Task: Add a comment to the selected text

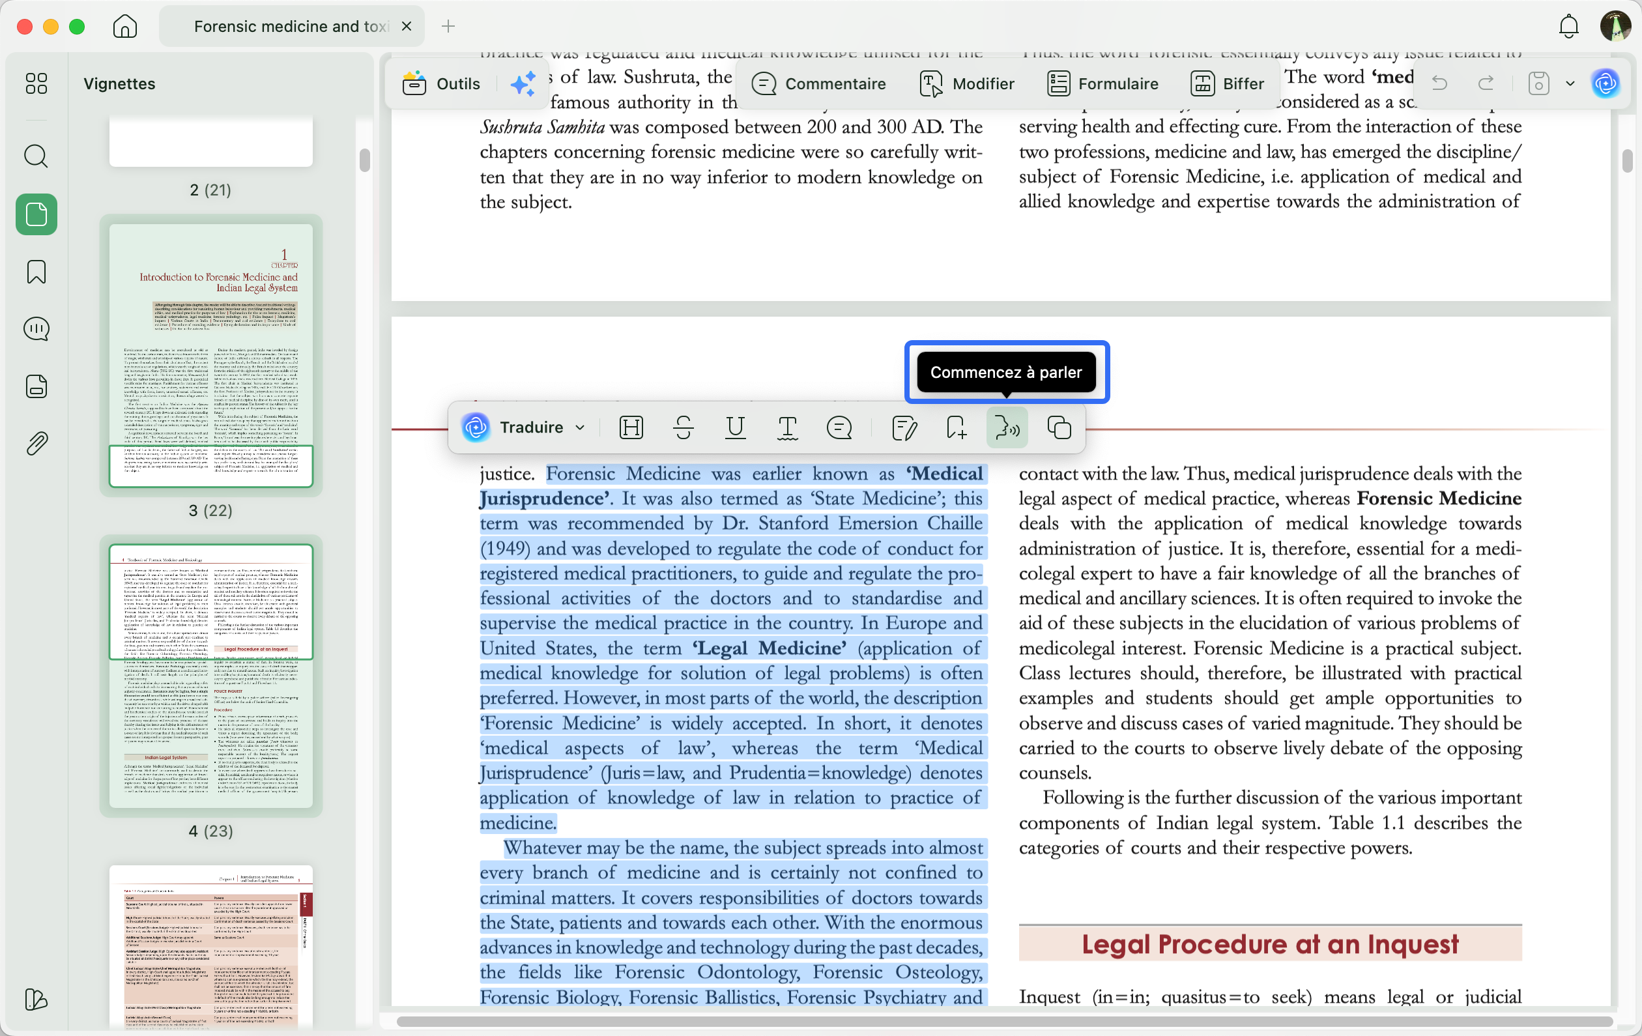Action: [x=839, y=427]
